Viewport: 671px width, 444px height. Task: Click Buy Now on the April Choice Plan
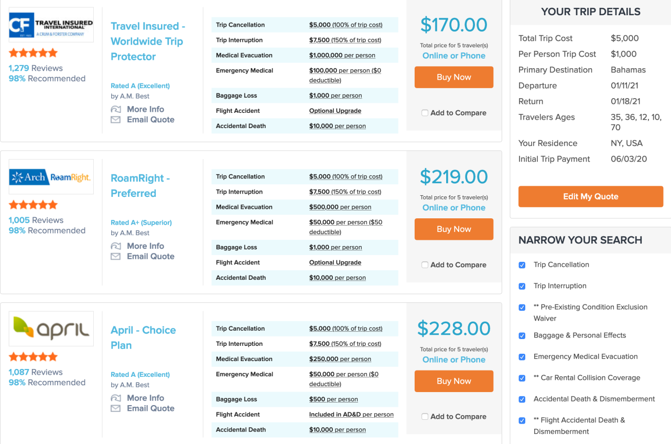click(453, 381)
